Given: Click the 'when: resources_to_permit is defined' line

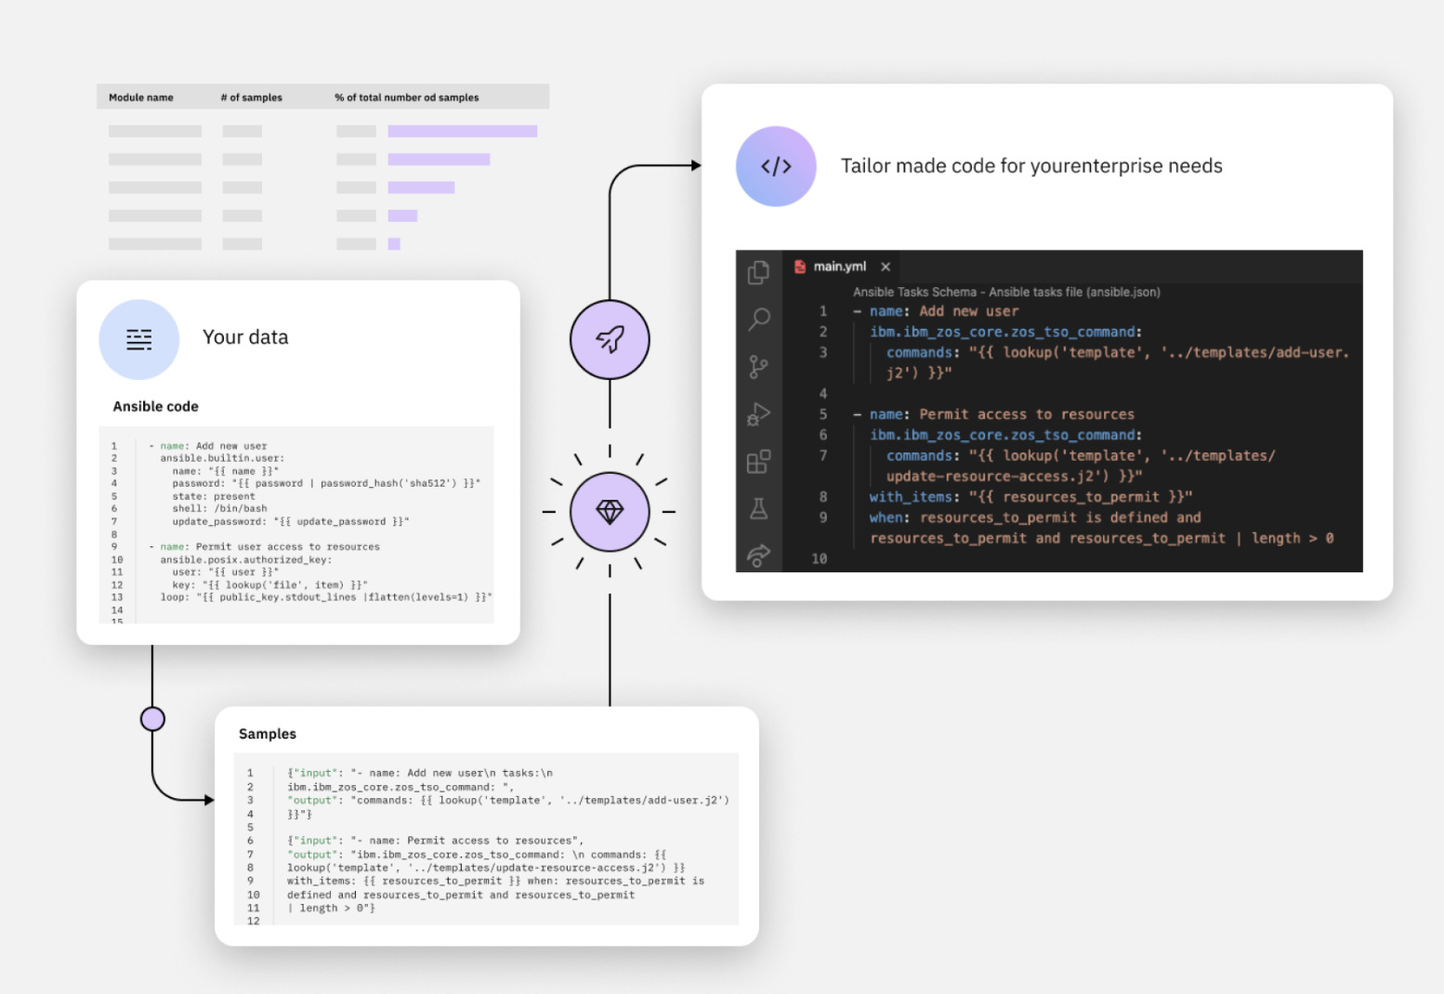Looking at the screenshot, I should click(1035, 517).
